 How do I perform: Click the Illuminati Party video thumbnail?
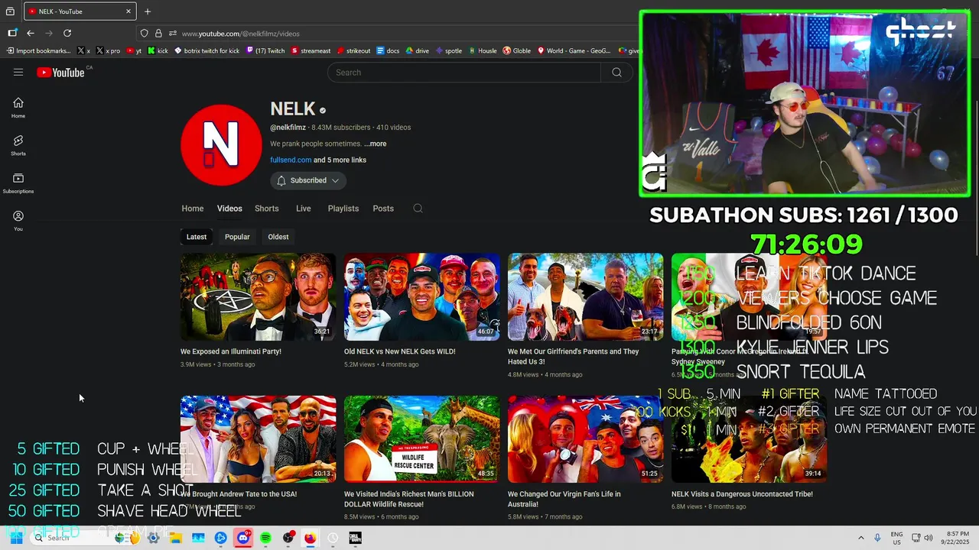[259, 296]
